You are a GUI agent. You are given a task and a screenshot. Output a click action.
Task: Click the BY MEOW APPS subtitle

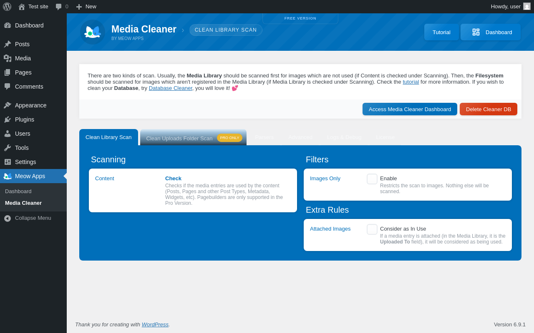[x=127, y=39]
